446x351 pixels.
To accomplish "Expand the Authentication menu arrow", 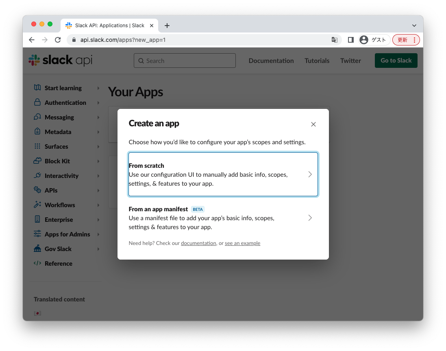I will [98, 103].
